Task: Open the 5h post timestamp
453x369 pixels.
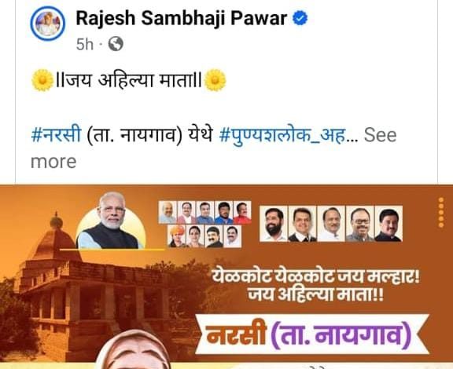Action: (x=85, y=45)
